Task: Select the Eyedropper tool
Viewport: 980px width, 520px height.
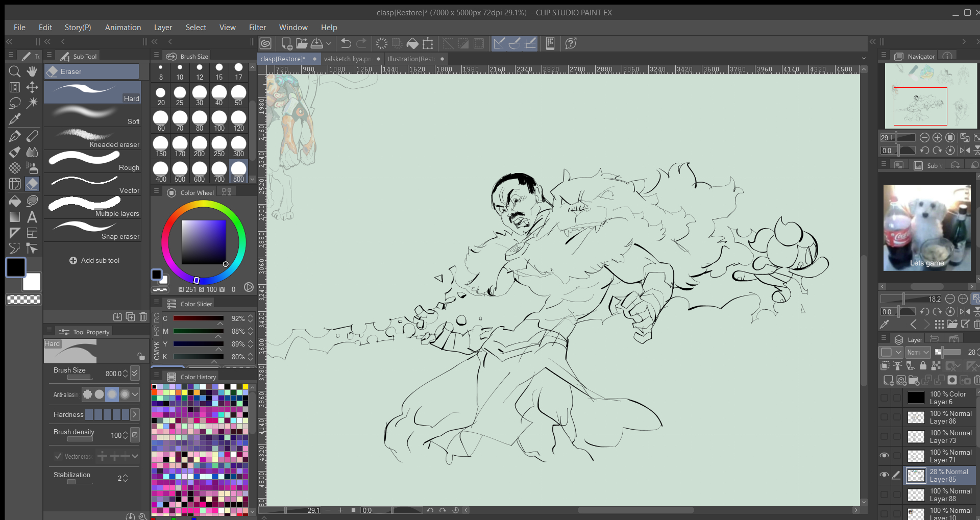Action: pos(15,119)
